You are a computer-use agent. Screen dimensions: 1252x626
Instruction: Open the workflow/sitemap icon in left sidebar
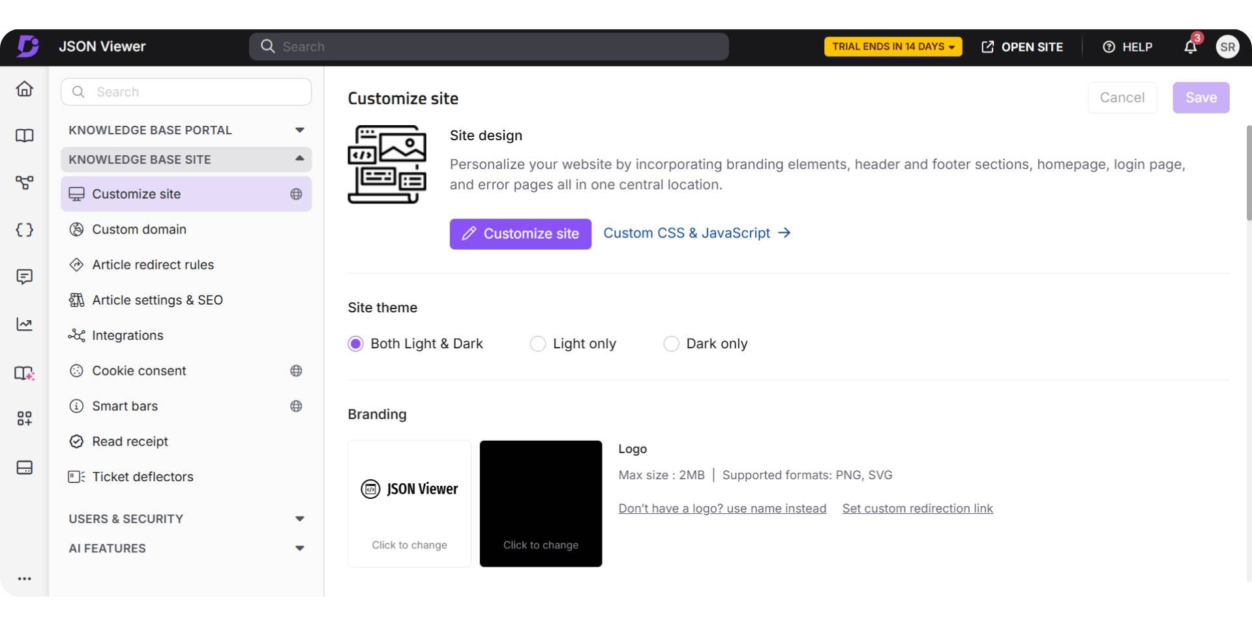click(24, 183)
